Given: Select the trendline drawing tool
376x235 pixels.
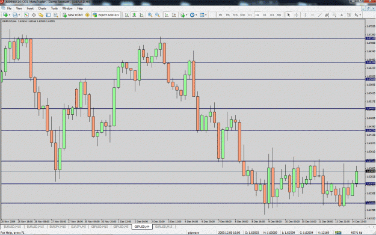Looking at the screenshot, I should (319, 15).
